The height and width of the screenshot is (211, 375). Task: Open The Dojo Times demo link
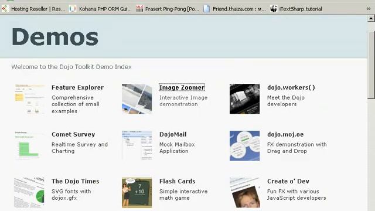click(76, 181)
